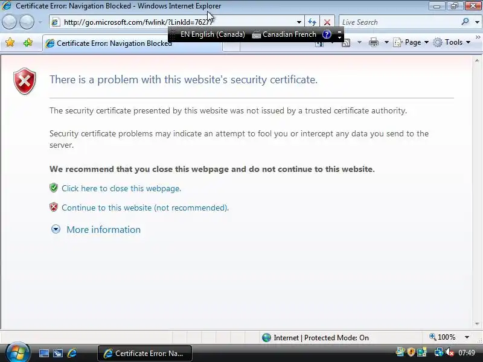Expand the address bar history dropdown
Image resolution: width=483 pixels, height=362 pixels.
tap(299, 22)
